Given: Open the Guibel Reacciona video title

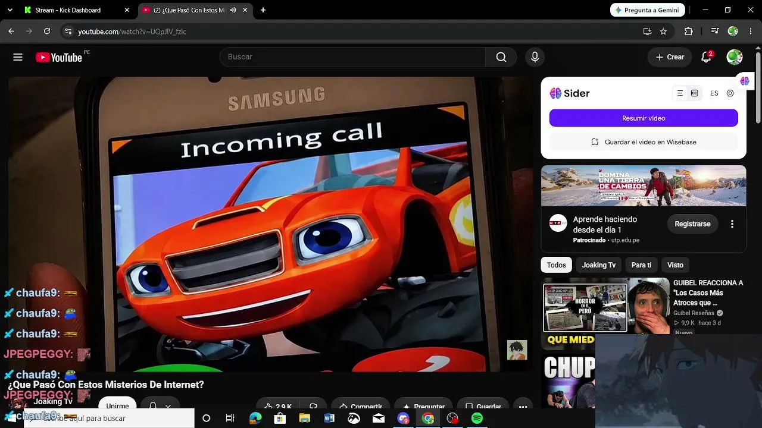Looking at the screenshot, I should [x=708, y=293].
